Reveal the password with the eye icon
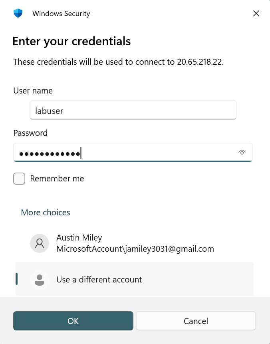 (242, 152)
